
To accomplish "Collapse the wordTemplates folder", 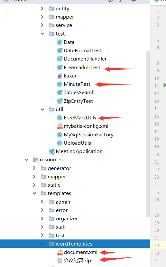I will (x=42, y=244).
